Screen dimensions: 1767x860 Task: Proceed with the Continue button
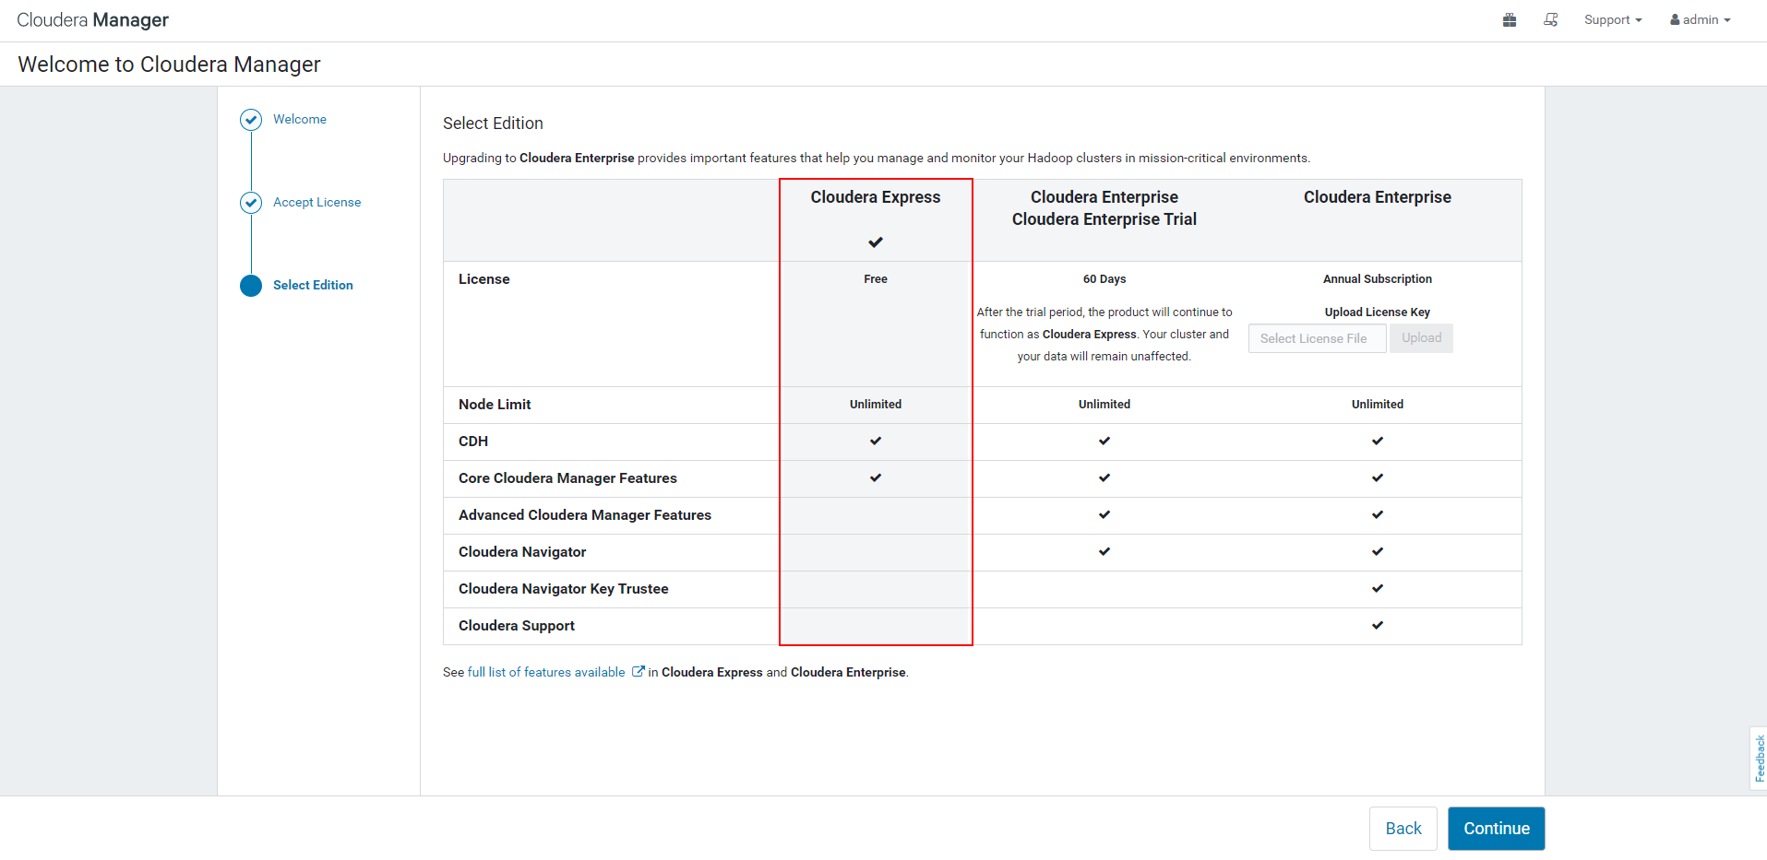pyautogui.click(x=1497, y=829)
